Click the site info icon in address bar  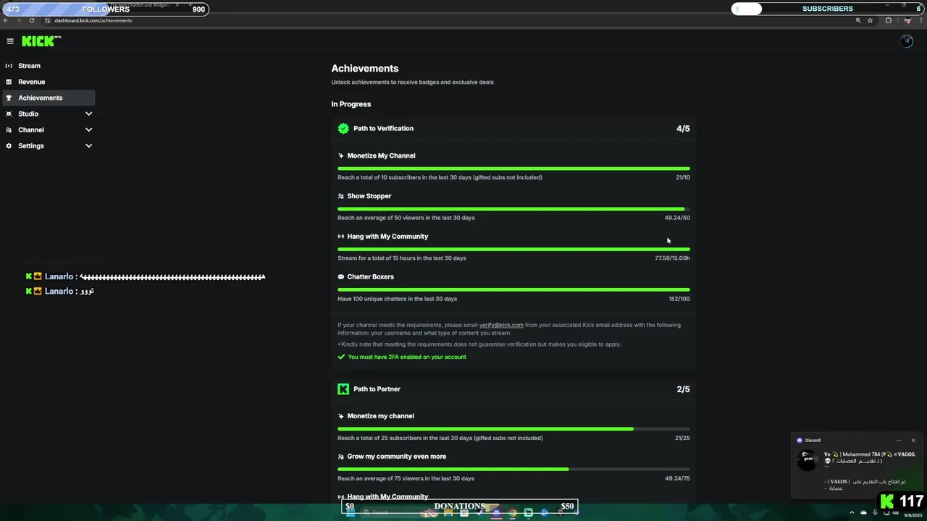click(x=47, y=20)
